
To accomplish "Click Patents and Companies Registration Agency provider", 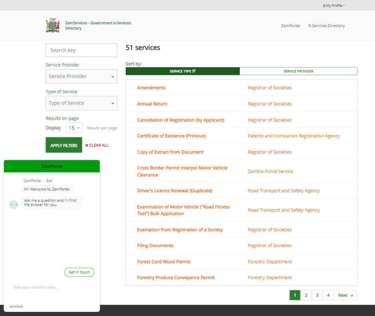I will [294, 136].
